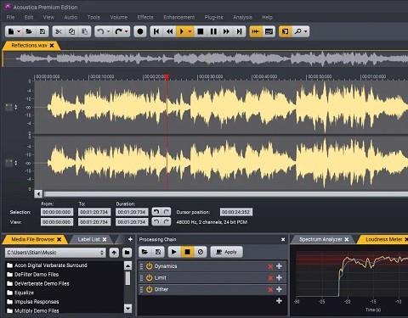Click the Open file folder icon
408x318 pixels.
click(x=29, y=31)
